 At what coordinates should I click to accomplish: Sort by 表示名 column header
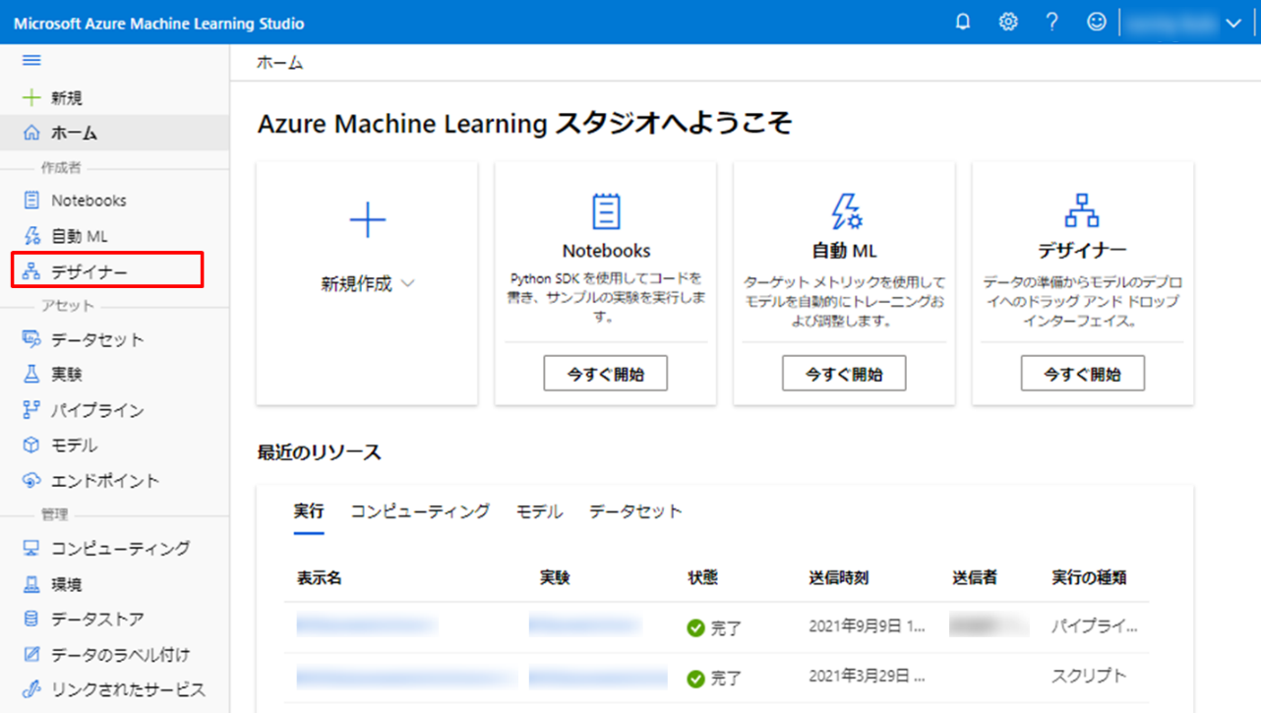[320, 577]
